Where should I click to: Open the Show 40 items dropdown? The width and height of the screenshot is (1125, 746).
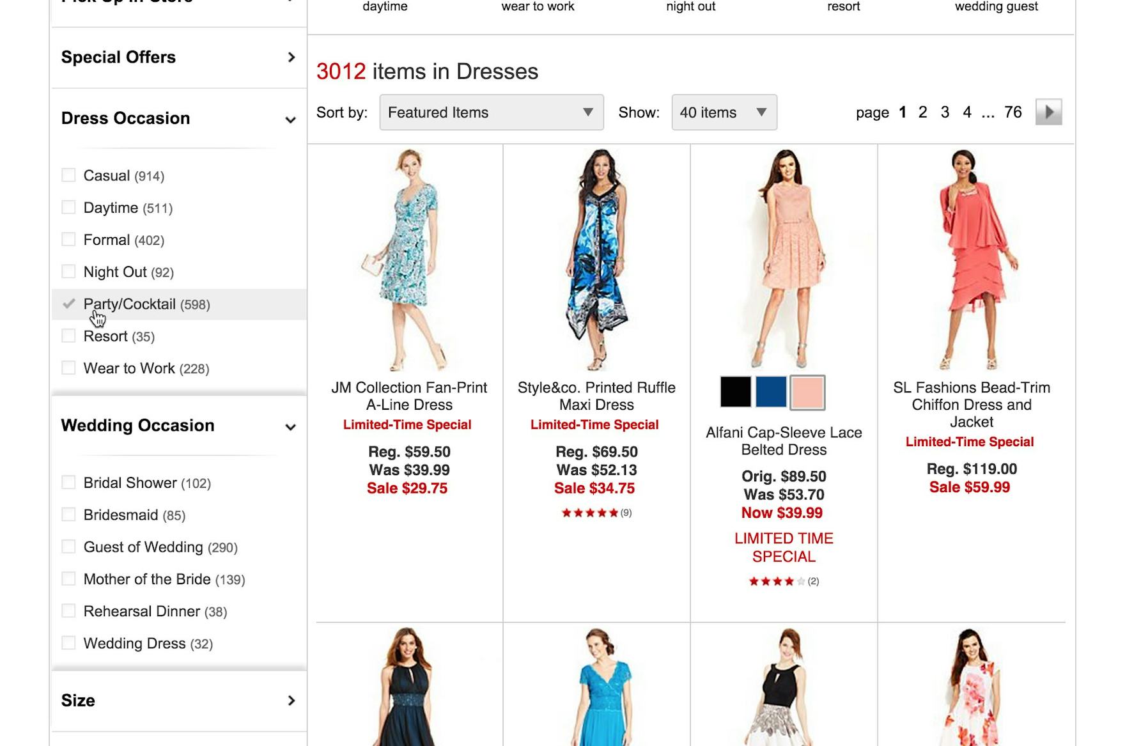click(x=724, y=113)
